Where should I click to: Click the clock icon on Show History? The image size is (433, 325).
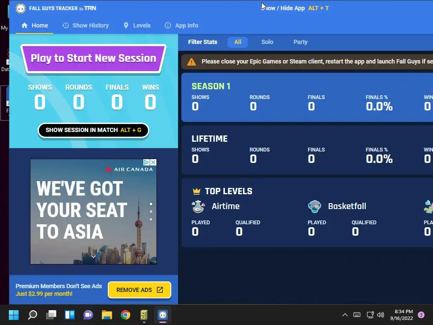click(66, 25)
